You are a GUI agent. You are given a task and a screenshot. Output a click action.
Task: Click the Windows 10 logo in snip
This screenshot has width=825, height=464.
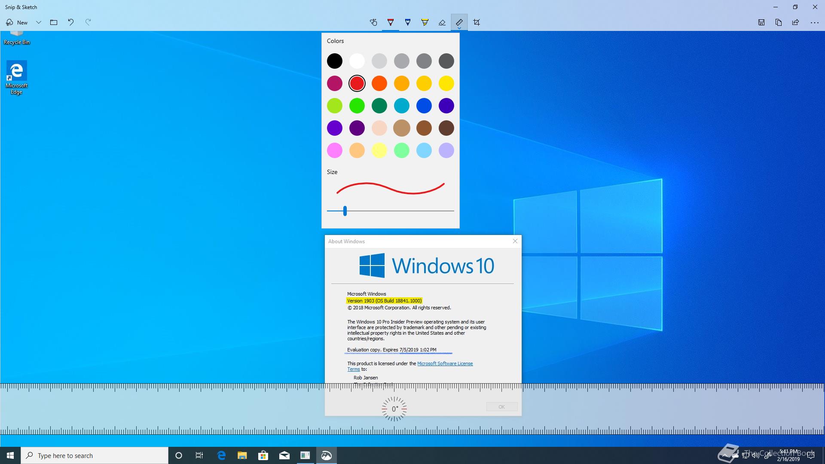click(x=427, y=266)
